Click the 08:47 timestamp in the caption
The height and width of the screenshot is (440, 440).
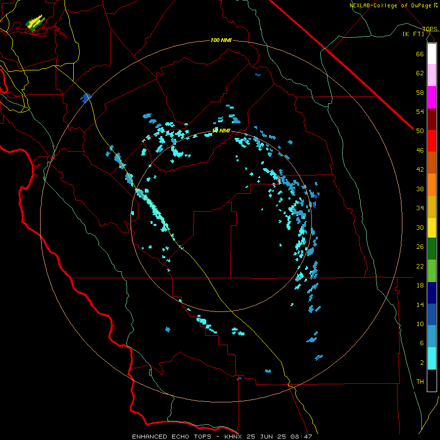tap(302, 437)
